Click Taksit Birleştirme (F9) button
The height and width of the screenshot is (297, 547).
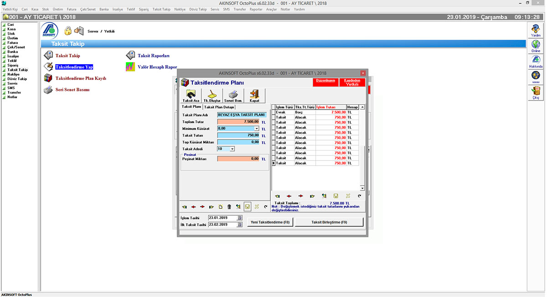[x=329, y=222]
